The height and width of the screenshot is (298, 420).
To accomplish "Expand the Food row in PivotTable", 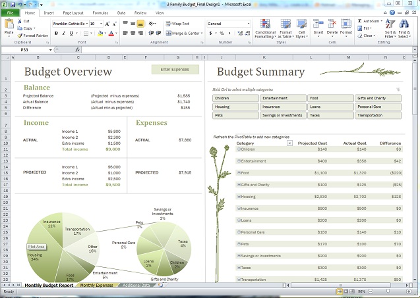I will pos(239,174).
